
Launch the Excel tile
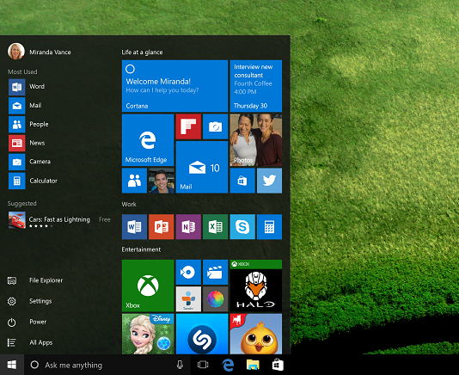(215, 227)
